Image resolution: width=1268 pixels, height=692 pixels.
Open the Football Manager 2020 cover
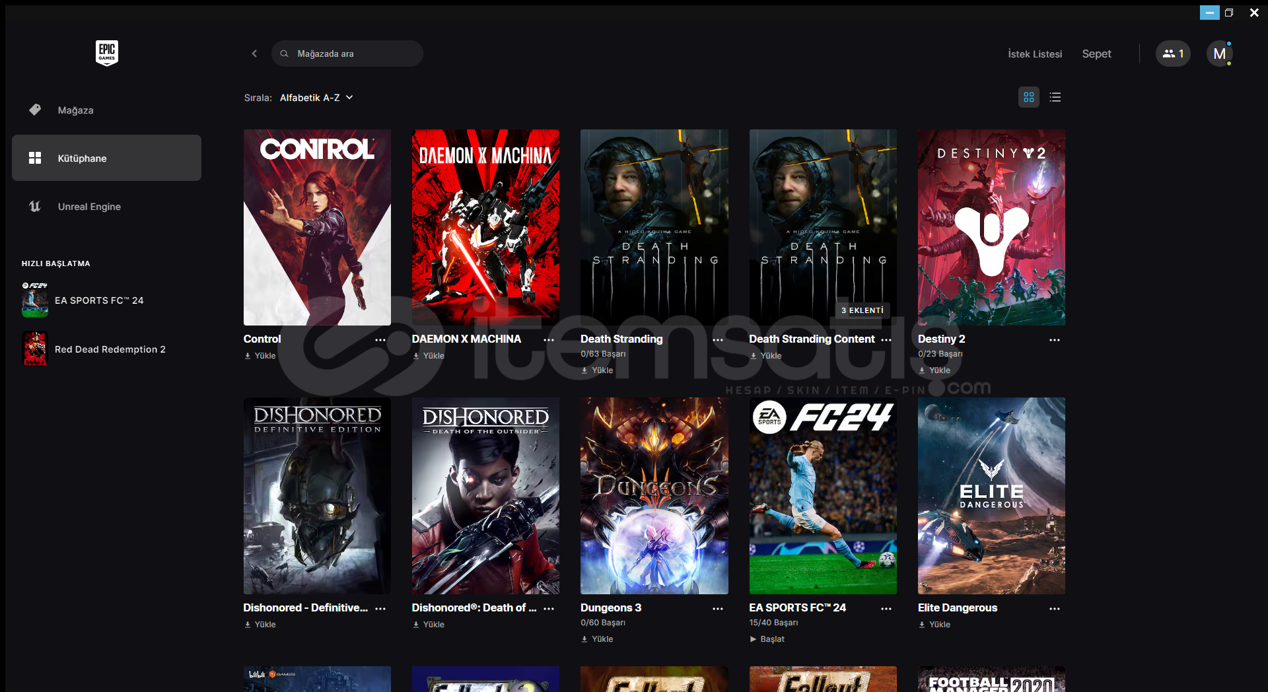(991, 679)
